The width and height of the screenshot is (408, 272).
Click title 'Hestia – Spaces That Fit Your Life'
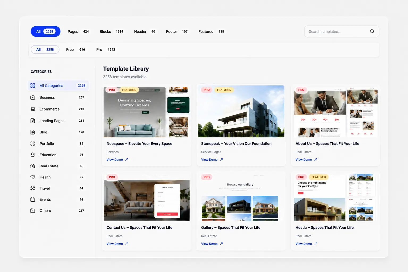click(x=325, y=228)
